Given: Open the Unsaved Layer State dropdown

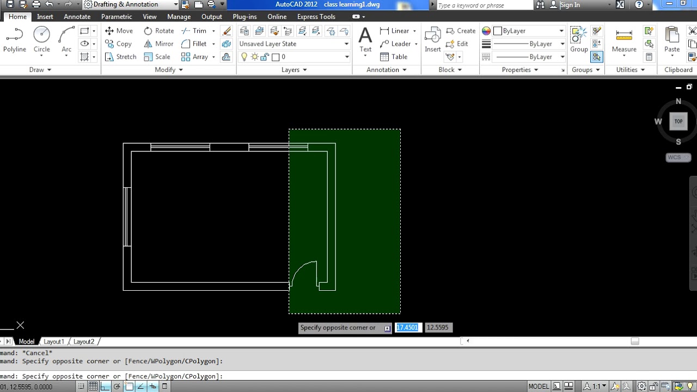Looking at the screenshot, I should tap(294, 44).
